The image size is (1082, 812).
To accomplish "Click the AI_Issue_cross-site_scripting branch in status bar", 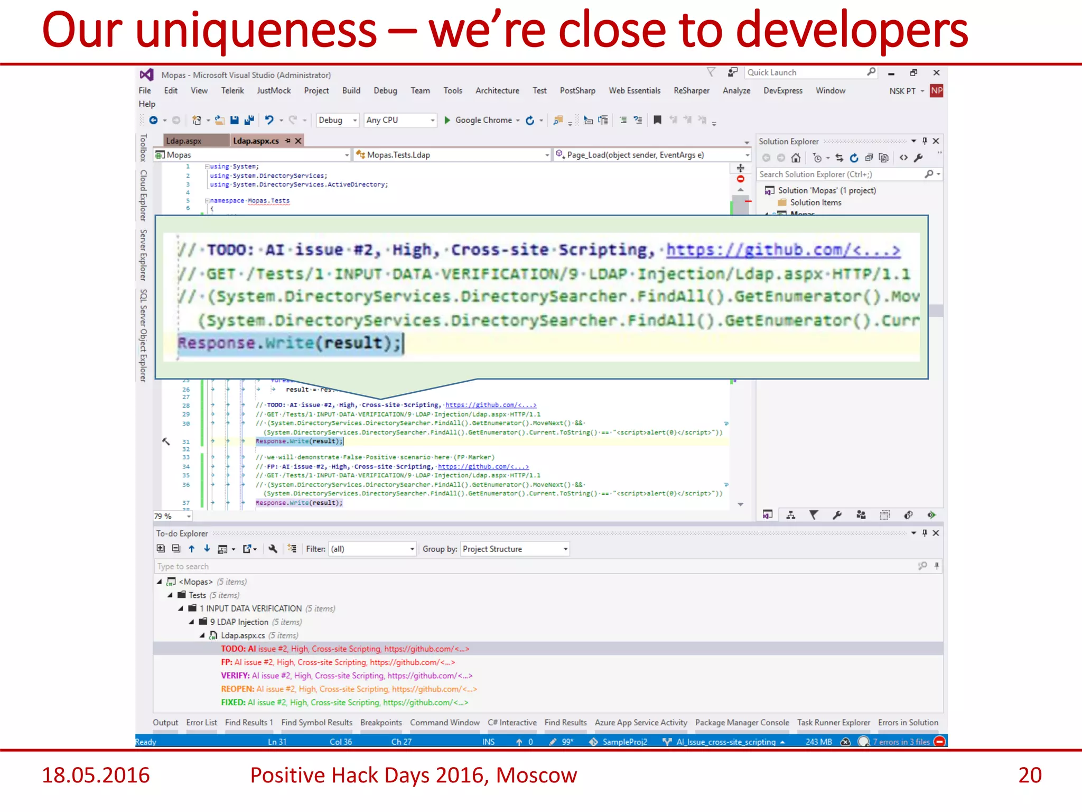I will click(726, 742).
